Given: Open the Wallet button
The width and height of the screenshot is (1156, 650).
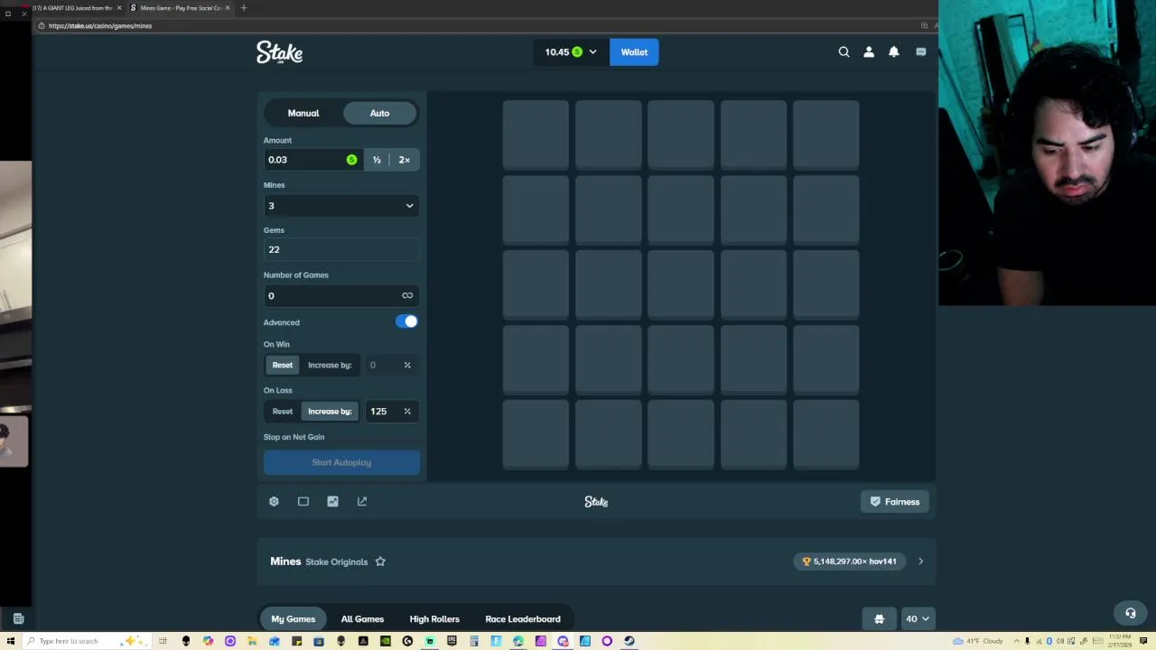Looking at the screenshot, I should pos(634,52).
